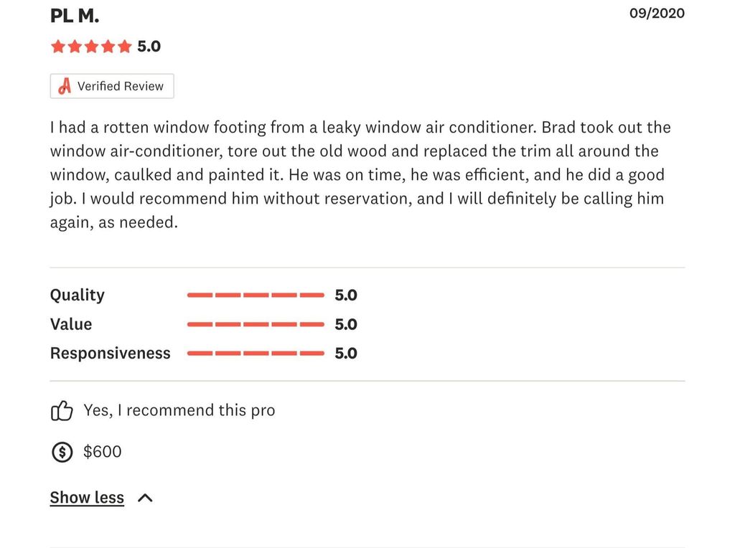Click the $600 price text
The width and height of the screenshot is (735, 548).
[102, 451]
